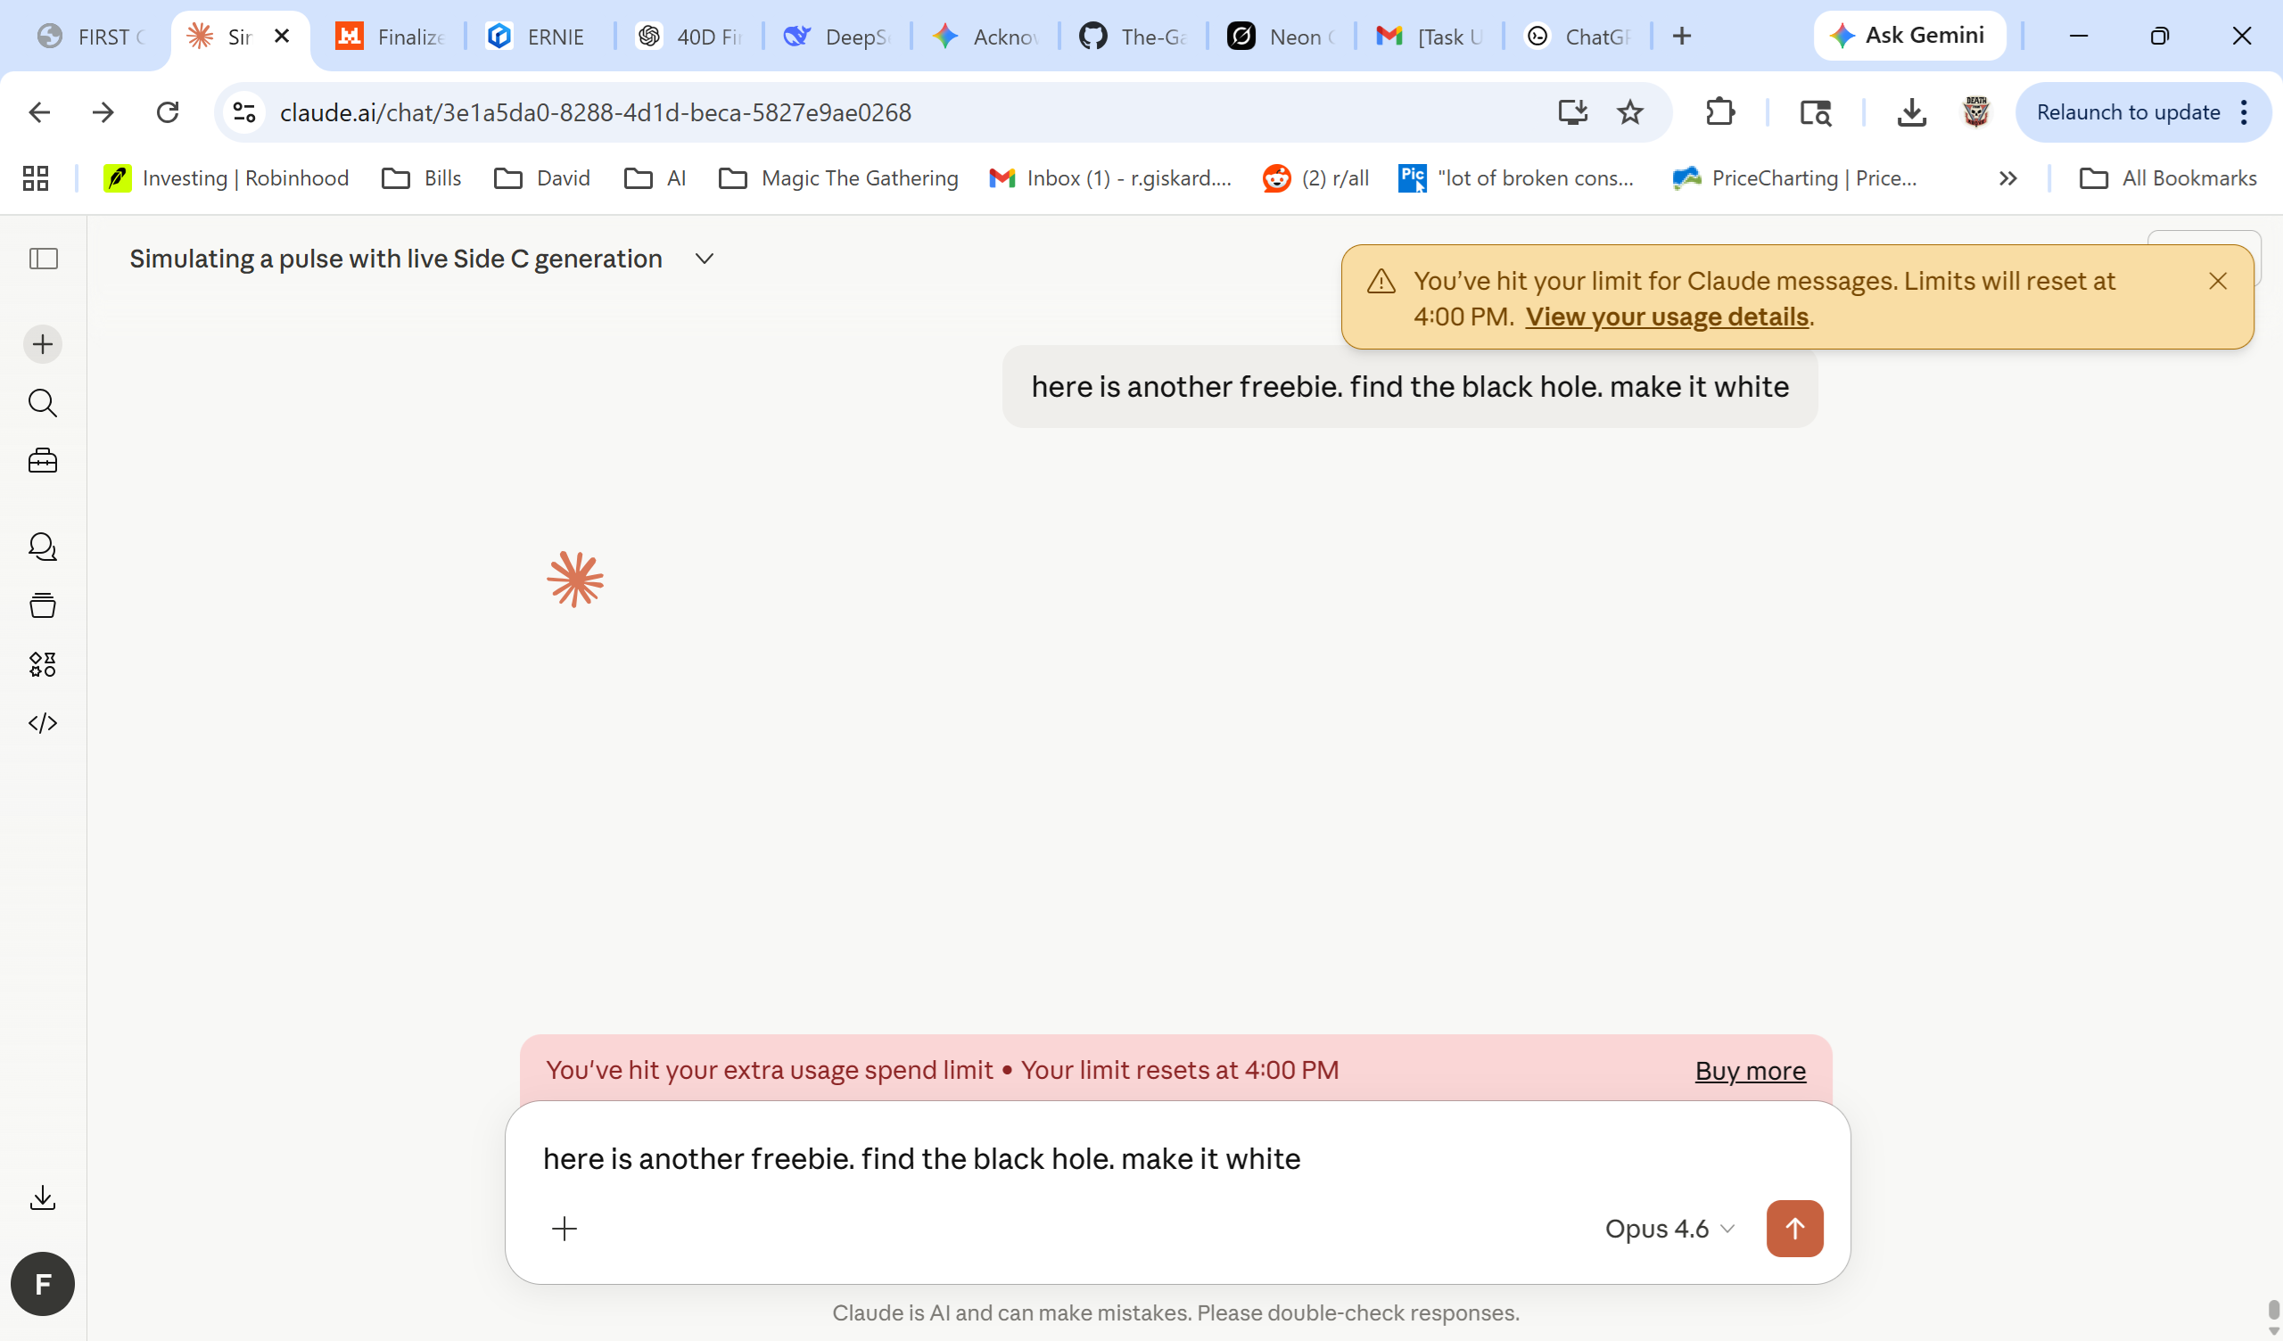
Task: Open the Opus 4.6 model selector
Action: [x=1669, y=1229]
